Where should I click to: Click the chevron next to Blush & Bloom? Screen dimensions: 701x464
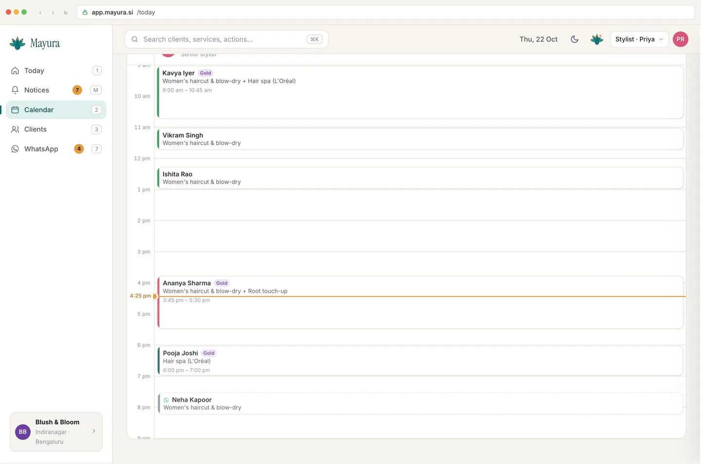(x=94, y=431)
